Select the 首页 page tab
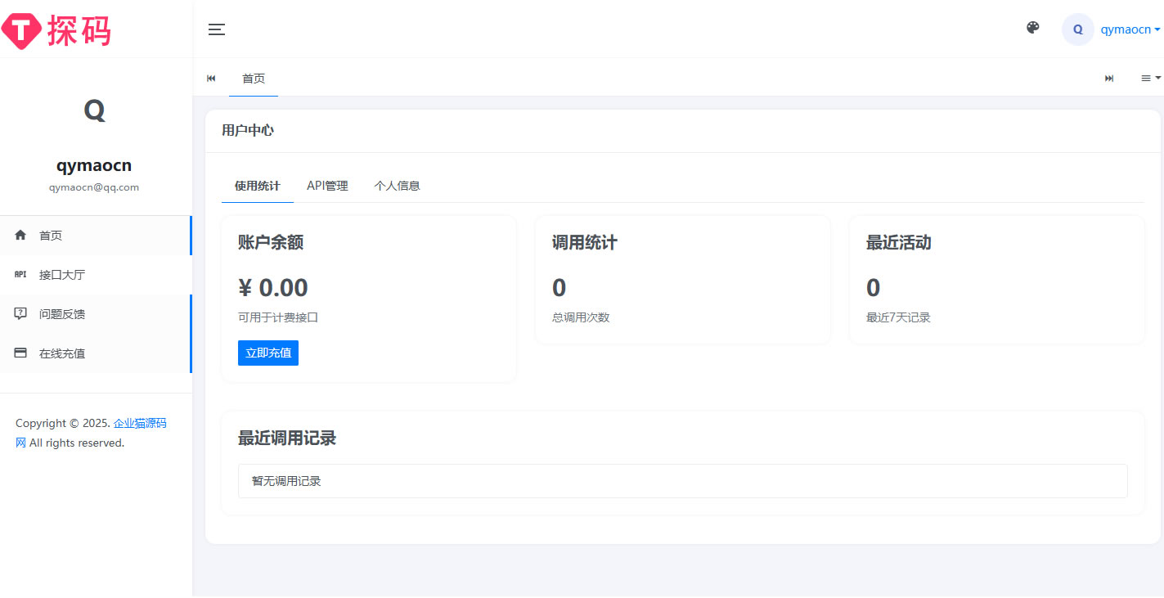Screen dimensions: 1164x598 point(254,79)
